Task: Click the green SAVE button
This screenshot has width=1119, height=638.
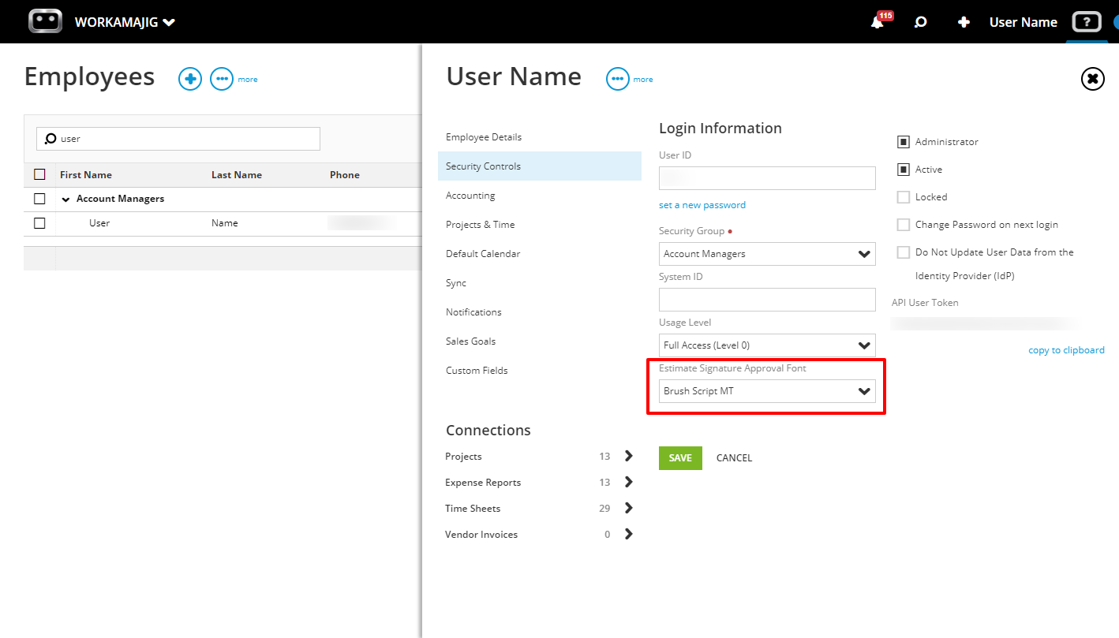Action: (680, 458)
